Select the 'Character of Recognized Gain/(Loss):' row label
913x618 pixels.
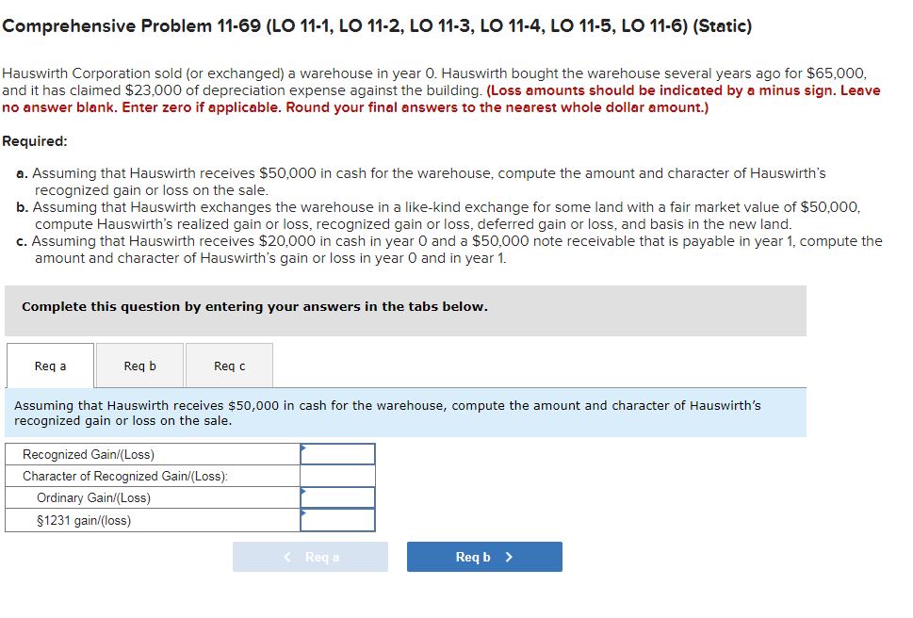coord(122,476)
